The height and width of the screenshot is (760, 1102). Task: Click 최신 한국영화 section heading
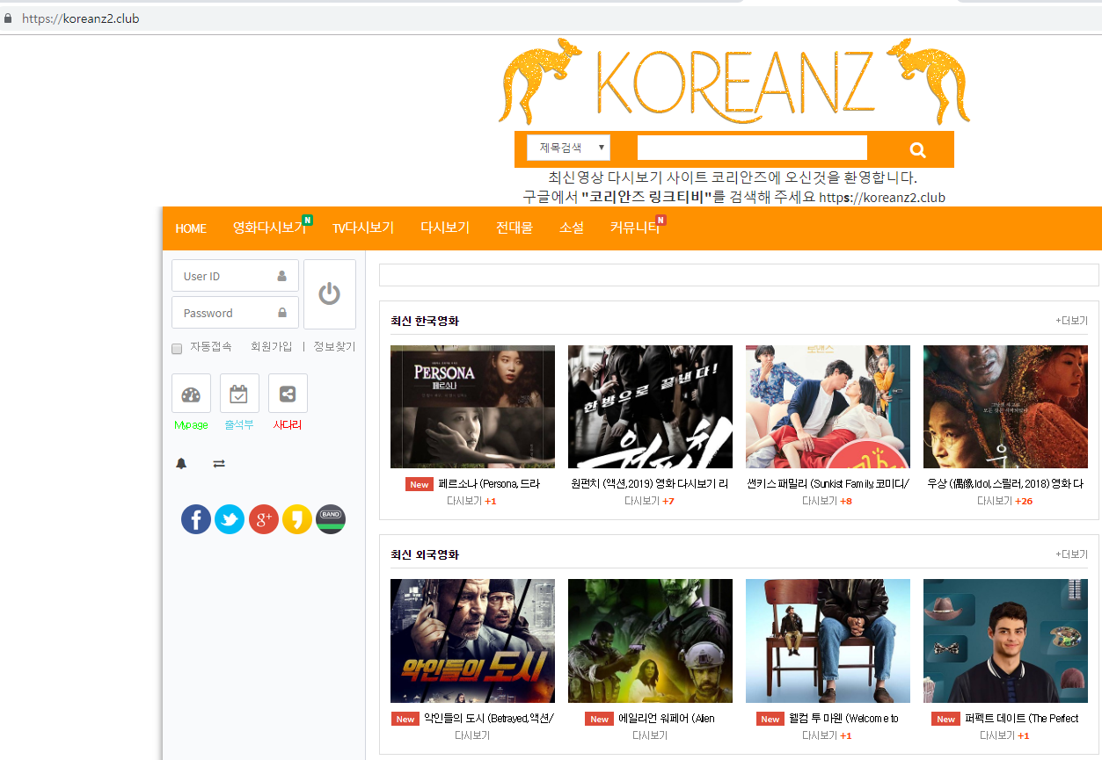tap(425, 321)
